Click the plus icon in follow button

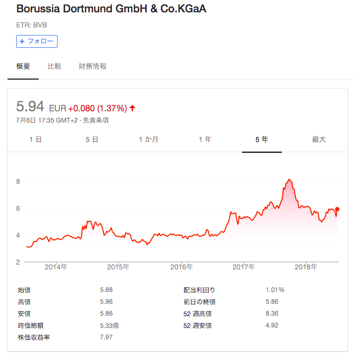tap(22, 41)
